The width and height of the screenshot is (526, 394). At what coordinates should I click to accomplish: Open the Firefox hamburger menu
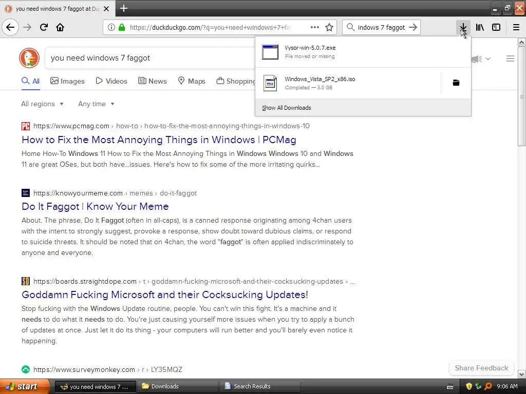(516, 27)
